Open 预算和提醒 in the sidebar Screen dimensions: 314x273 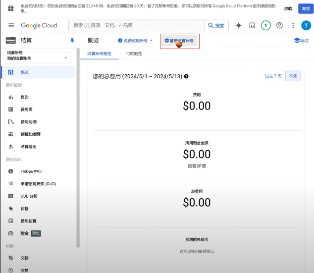(30, 134)
